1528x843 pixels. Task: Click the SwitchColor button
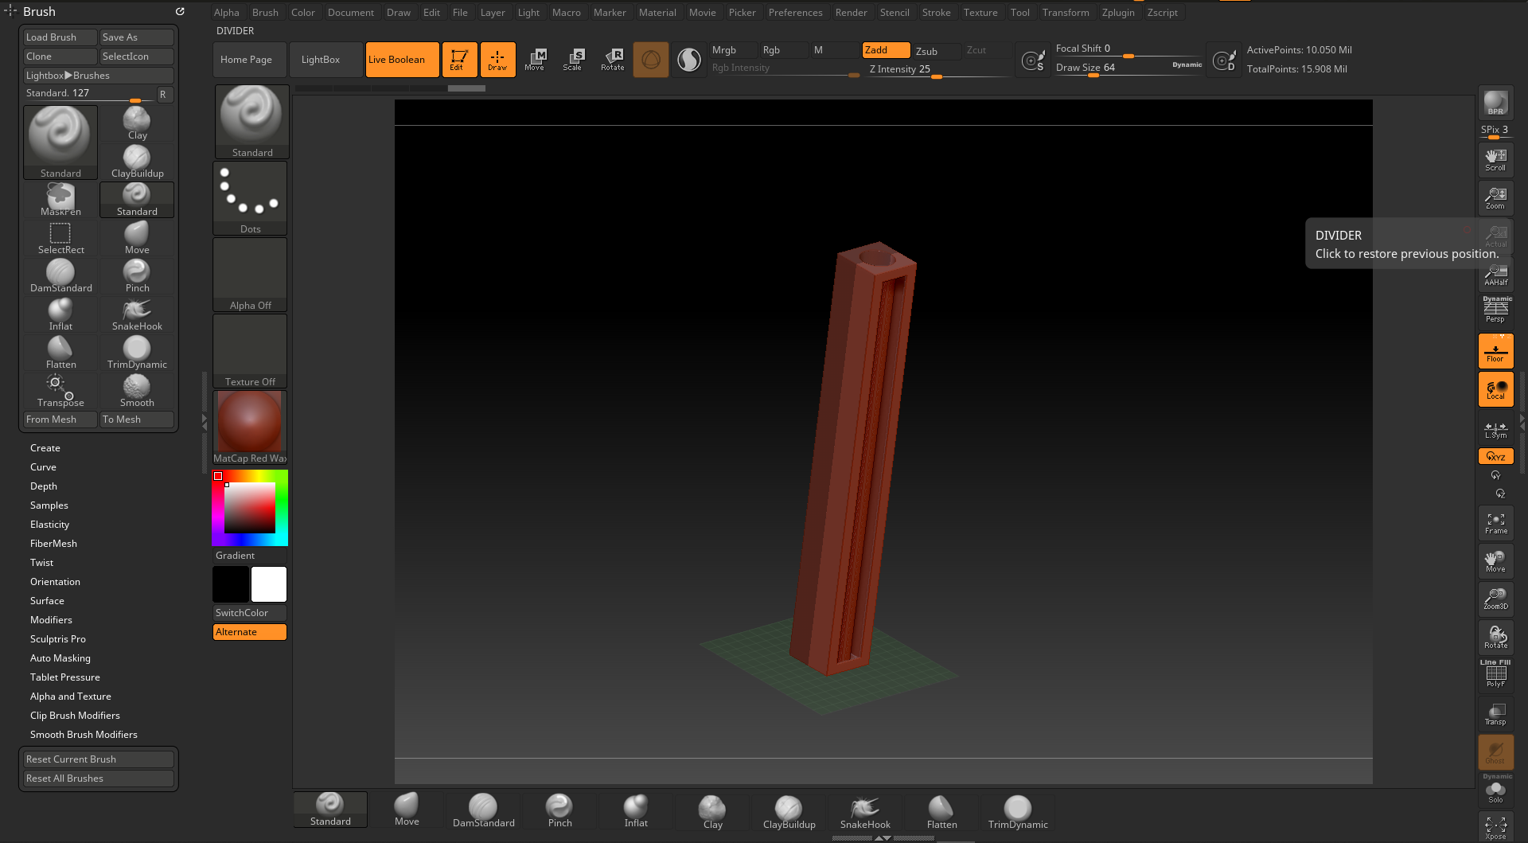250,613
